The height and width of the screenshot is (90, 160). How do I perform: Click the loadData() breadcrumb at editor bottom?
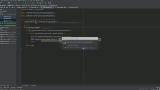pos(33,85)
